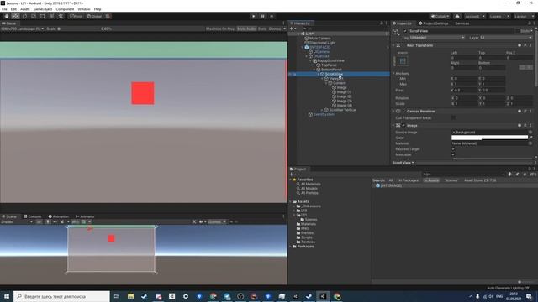
Task: Select the Scale tool in toolbar
Action: 34,17
